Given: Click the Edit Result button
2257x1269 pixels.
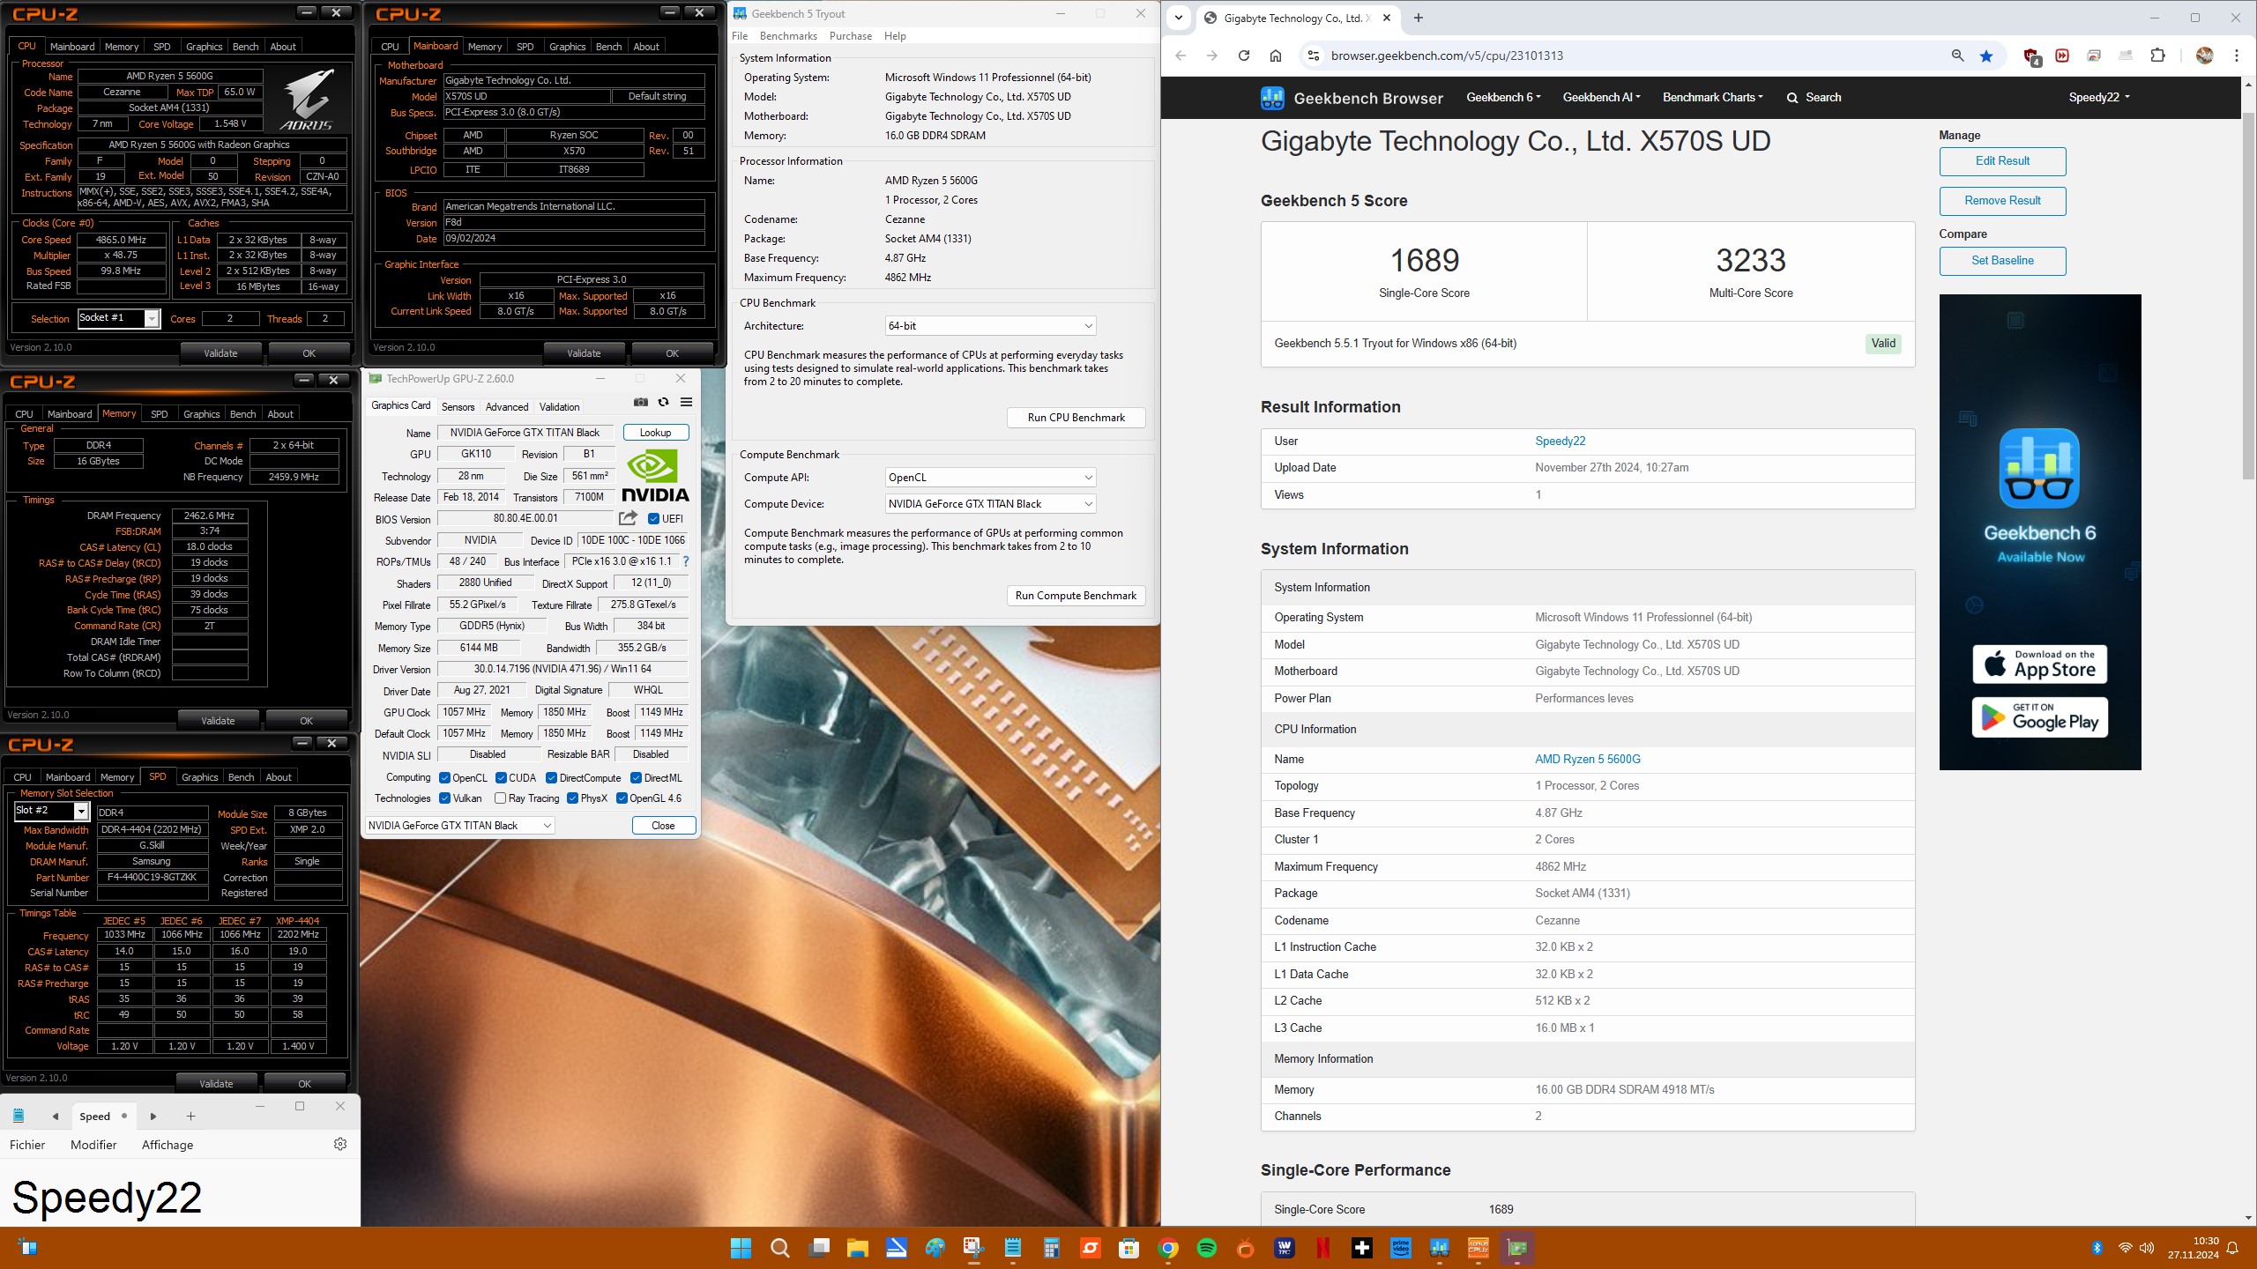Looking at the screenshot, I should click(x=2002, y=161).
